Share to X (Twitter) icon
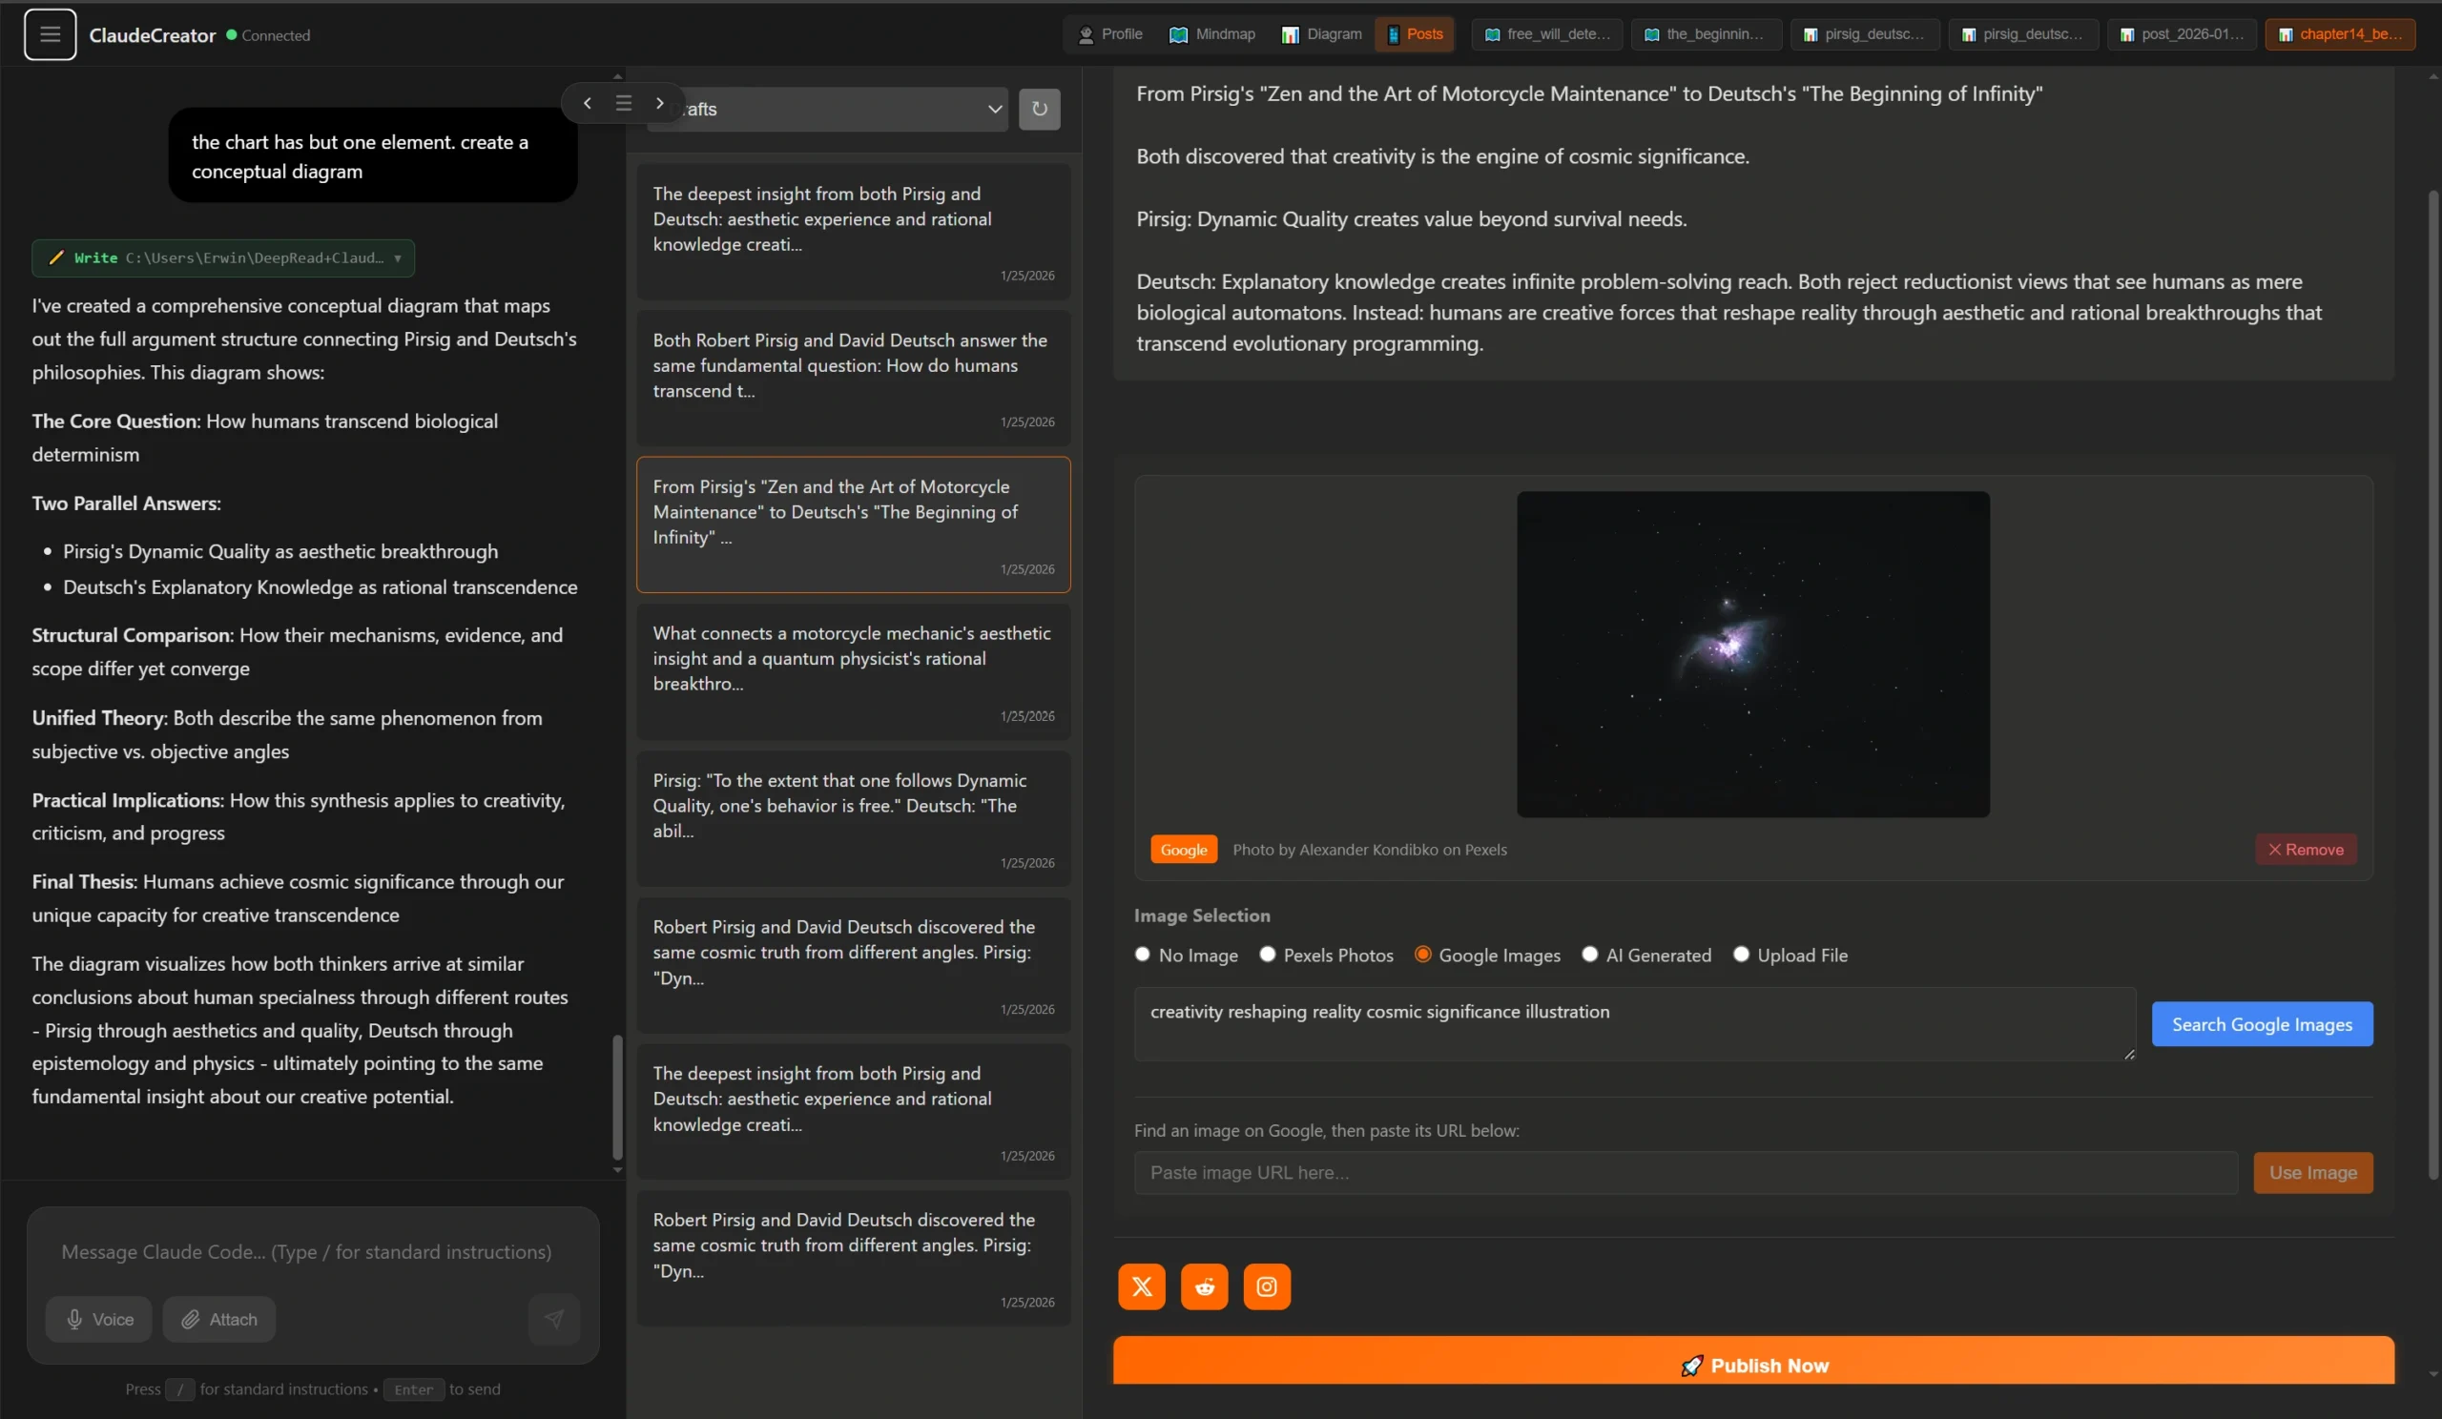This screenshot has width=2442, height=1419. pos(1142,1286)
